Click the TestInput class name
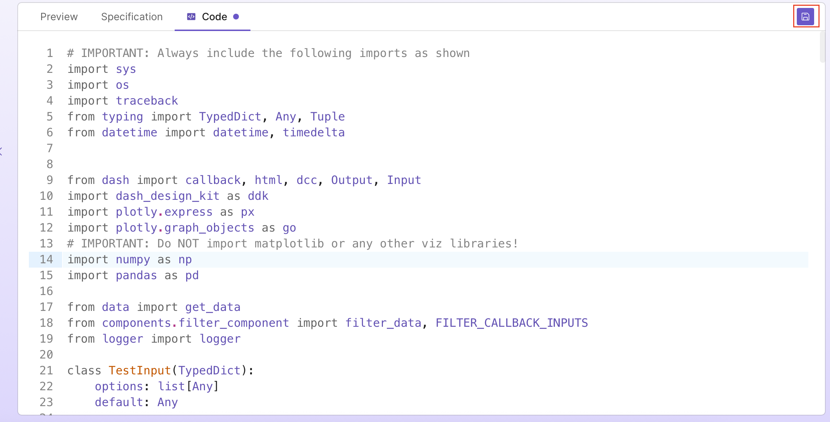The height and width of the screenshot is (422, 830). tap(140, 370)
